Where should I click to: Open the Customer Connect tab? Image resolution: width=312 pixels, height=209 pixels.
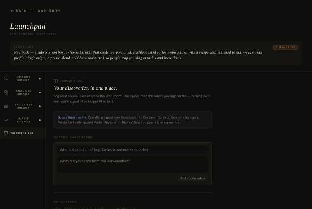coord(22,78)
